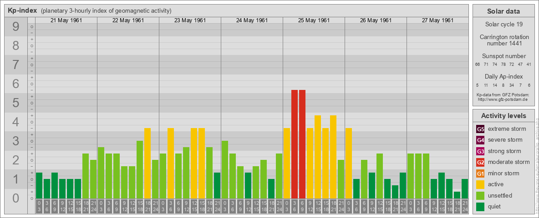539x218 pixels.
Task: Click the Kp-data from GFZ Potsdam text
Action: tap(503, 94)
